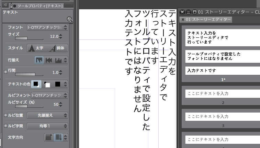260x148 pixels.
Task: Click the top alignment icon in 行揃え
Action: [x=39, y=60]
